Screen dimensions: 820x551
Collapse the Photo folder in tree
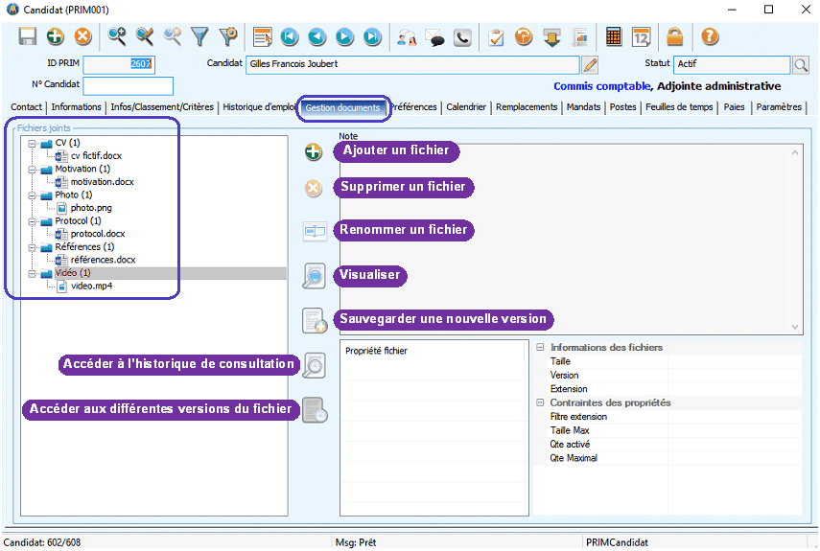(x=33, y=195)
